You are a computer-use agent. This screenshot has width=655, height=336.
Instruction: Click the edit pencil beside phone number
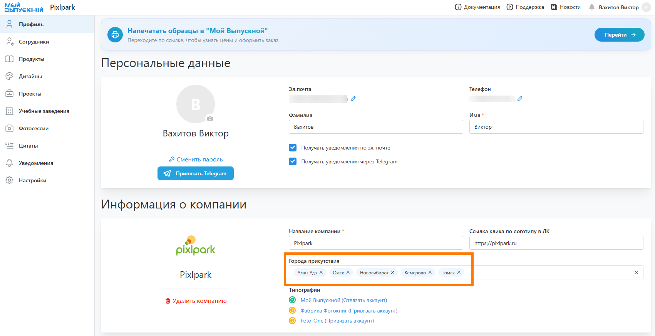(x=520, y=99)
